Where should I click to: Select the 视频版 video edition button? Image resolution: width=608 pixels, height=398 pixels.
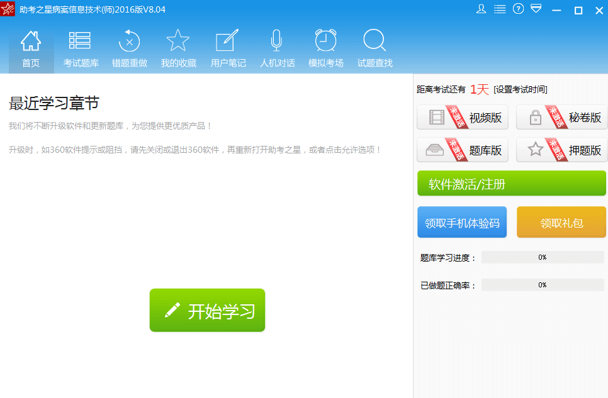(x=463, y=118)
